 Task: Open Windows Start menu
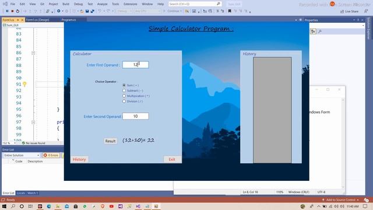(x=4, y=206)
